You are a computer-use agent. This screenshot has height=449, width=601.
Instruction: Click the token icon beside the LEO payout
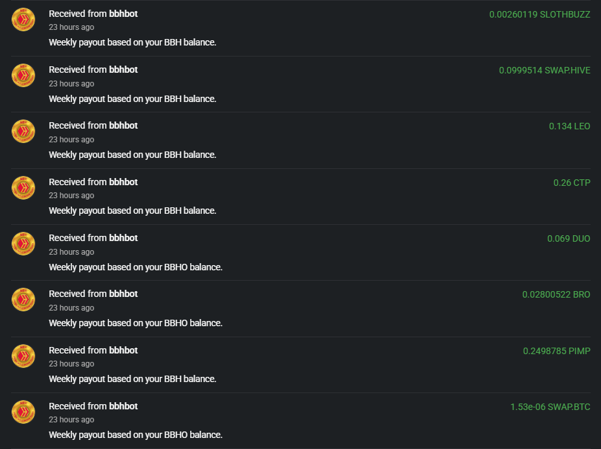pos(23,131)
